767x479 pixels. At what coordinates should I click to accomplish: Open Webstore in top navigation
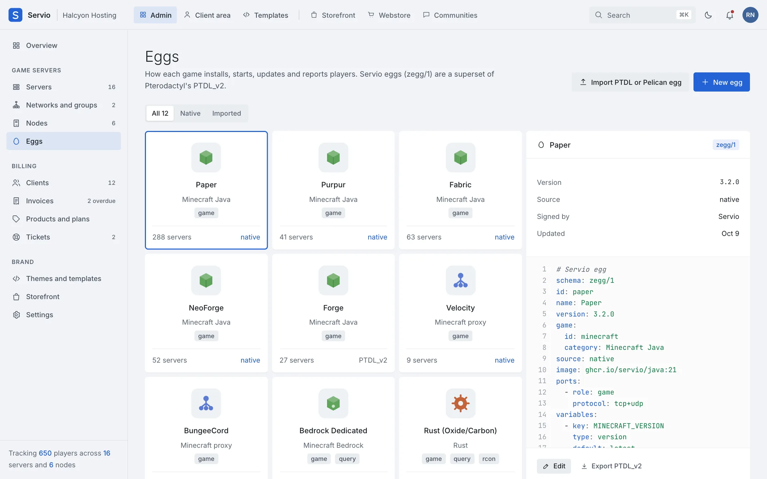389,15
